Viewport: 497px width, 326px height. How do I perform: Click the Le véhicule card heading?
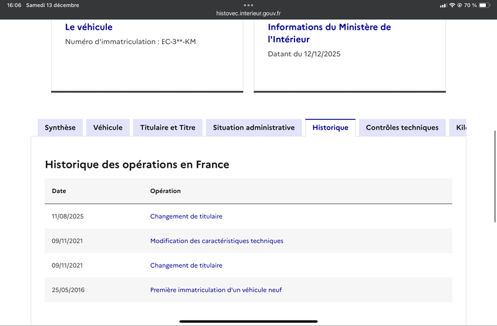point(89,27)
